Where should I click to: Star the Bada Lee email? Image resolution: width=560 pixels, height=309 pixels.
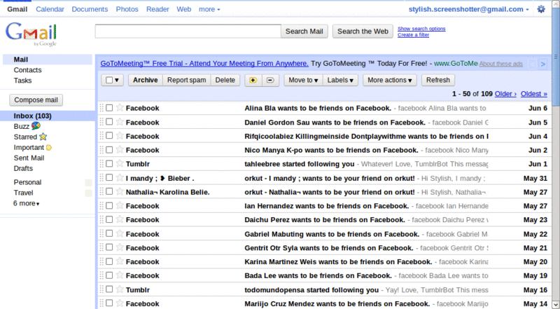(x=120, y=275)
